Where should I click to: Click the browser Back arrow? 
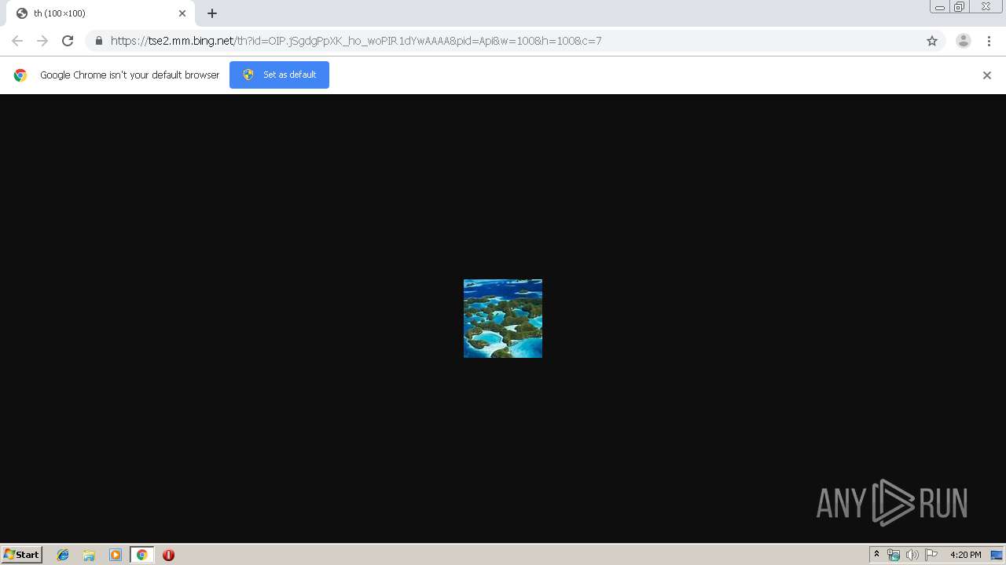point(17,41)
